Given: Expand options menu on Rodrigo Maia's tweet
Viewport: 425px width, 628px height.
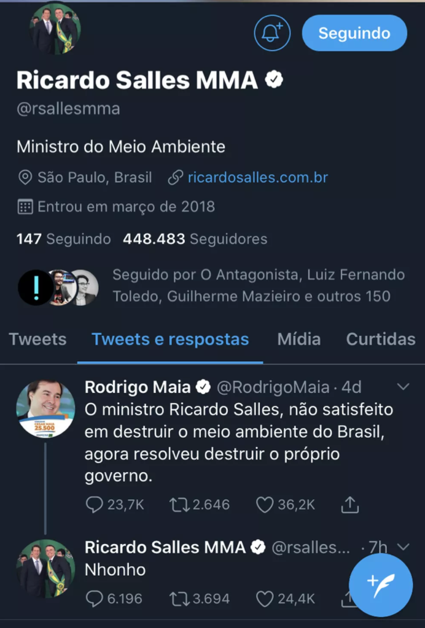Looking at the screenshot, I should pos(404,387).
